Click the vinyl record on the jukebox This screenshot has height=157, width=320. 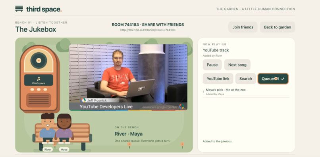pos(39,61)
